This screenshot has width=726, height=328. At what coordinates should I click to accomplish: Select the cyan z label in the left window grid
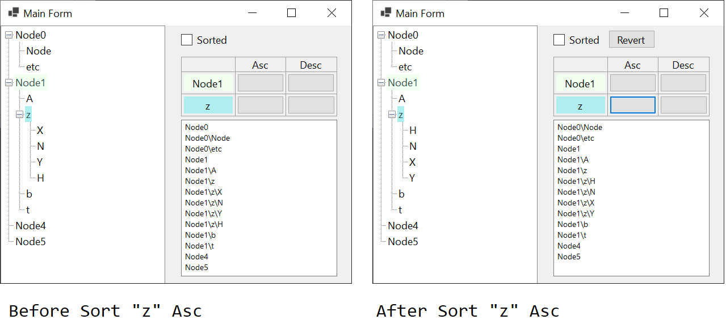208,106
